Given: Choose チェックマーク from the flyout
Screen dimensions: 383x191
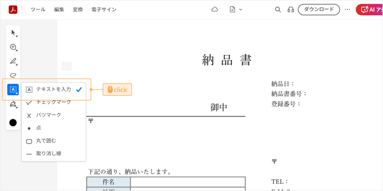Looking at the screenshot, I should point(54,102).
